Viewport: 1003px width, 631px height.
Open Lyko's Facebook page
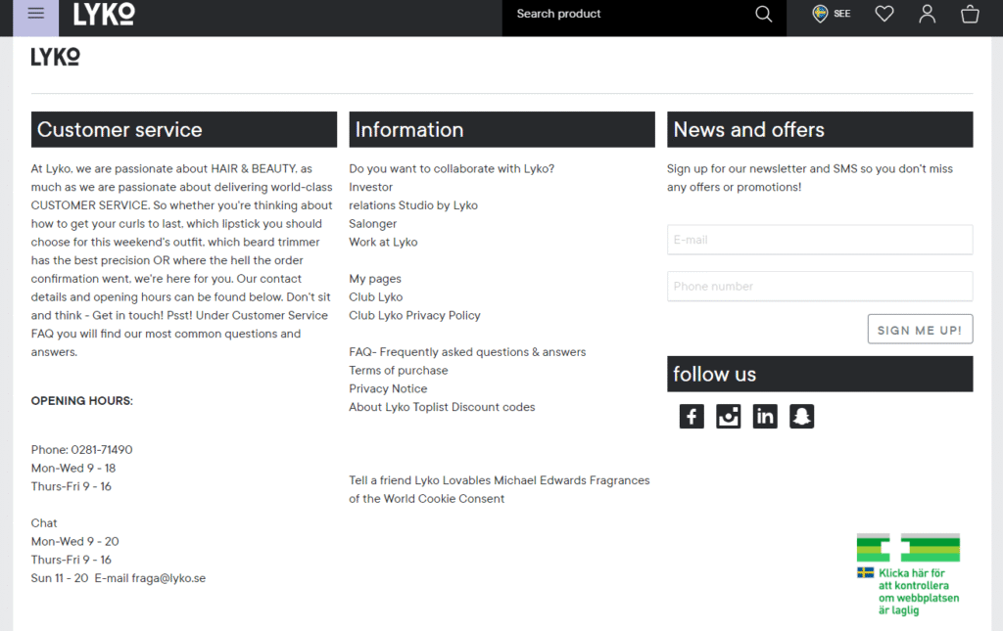click(692, 417)
